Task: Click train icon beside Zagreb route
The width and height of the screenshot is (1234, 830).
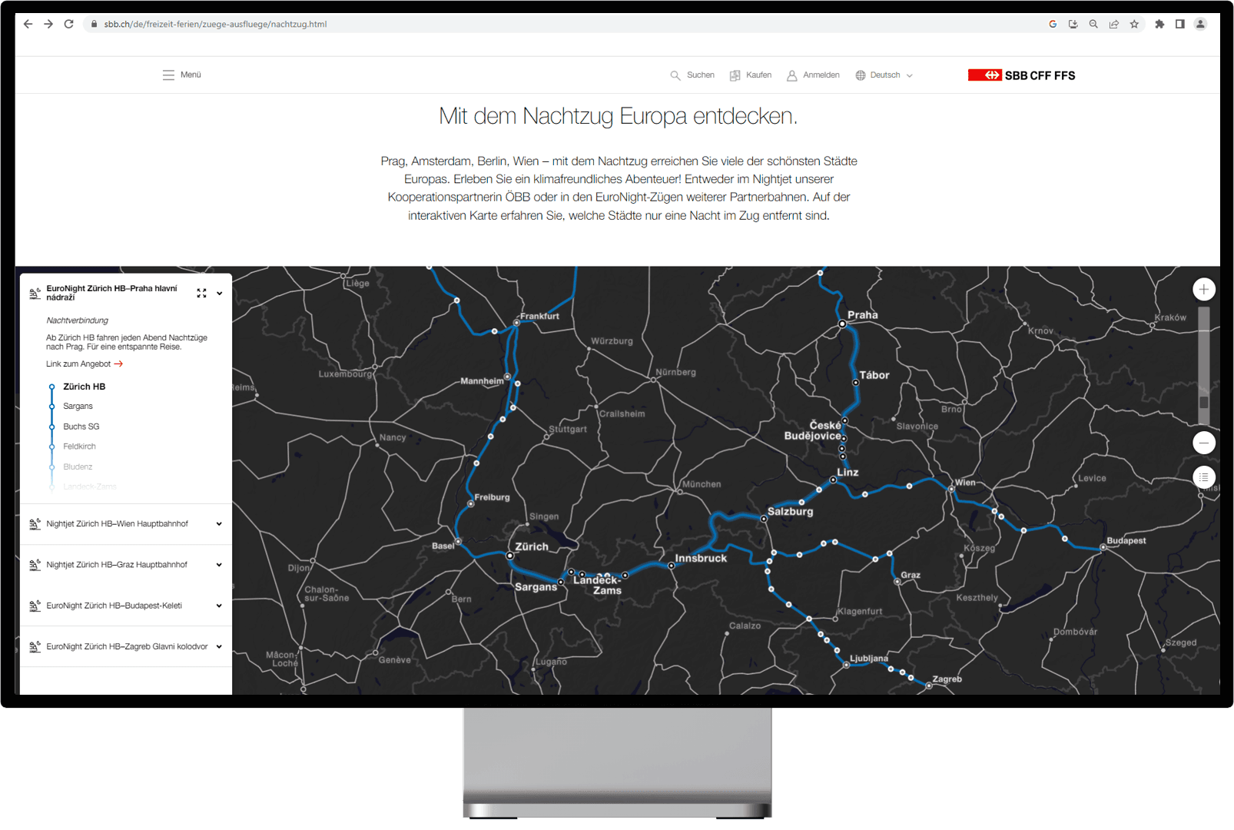Action: 35,646
